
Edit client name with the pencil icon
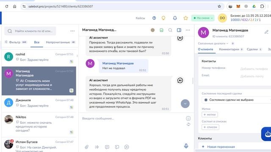tap(266, 32)
